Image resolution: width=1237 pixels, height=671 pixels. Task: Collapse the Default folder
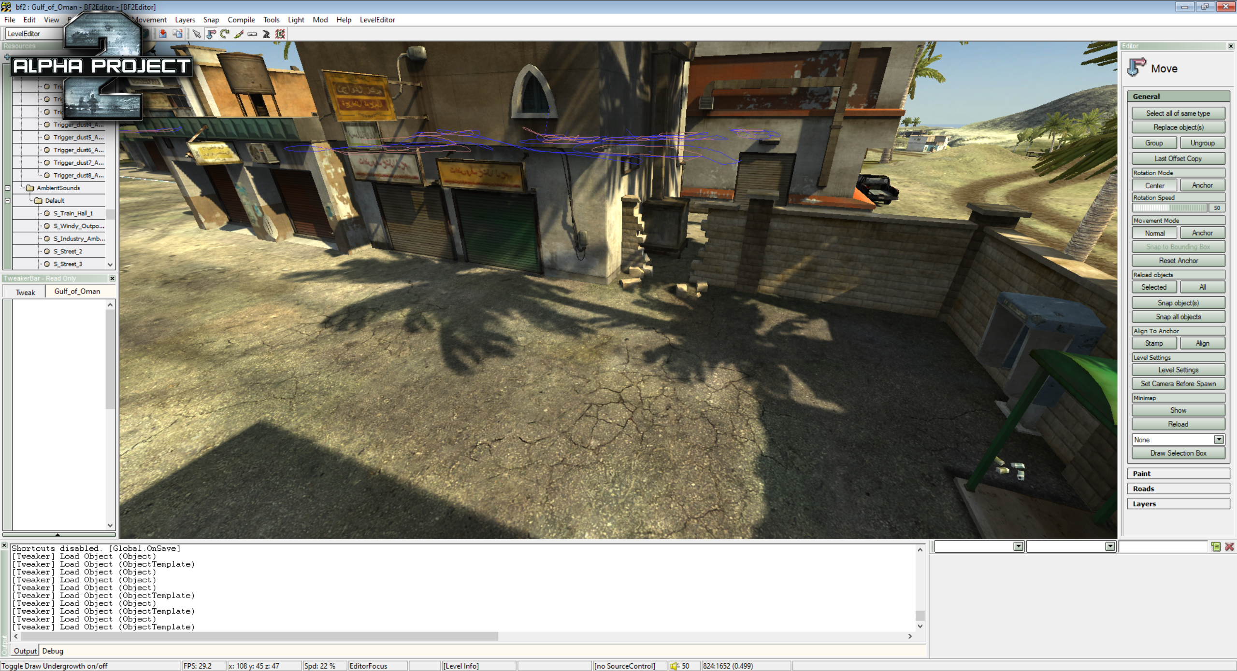[x=7, y=200]
